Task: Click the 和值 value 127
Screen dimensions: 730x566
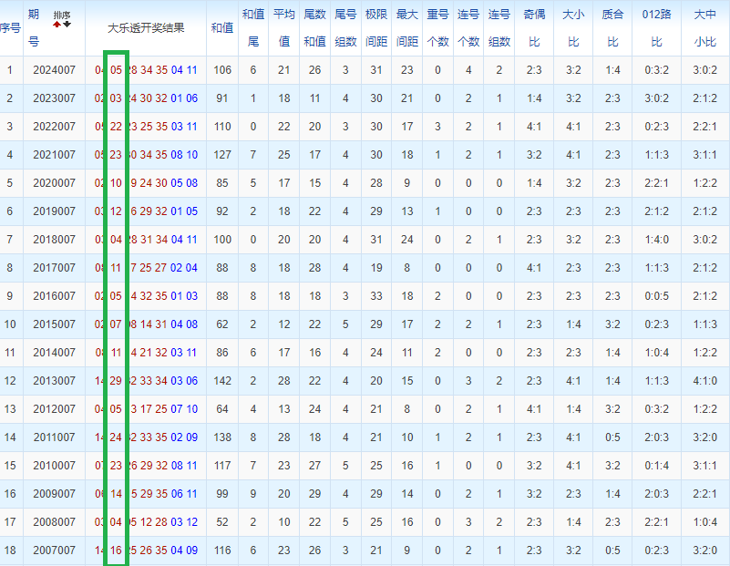Action: [x=221, y=155]
